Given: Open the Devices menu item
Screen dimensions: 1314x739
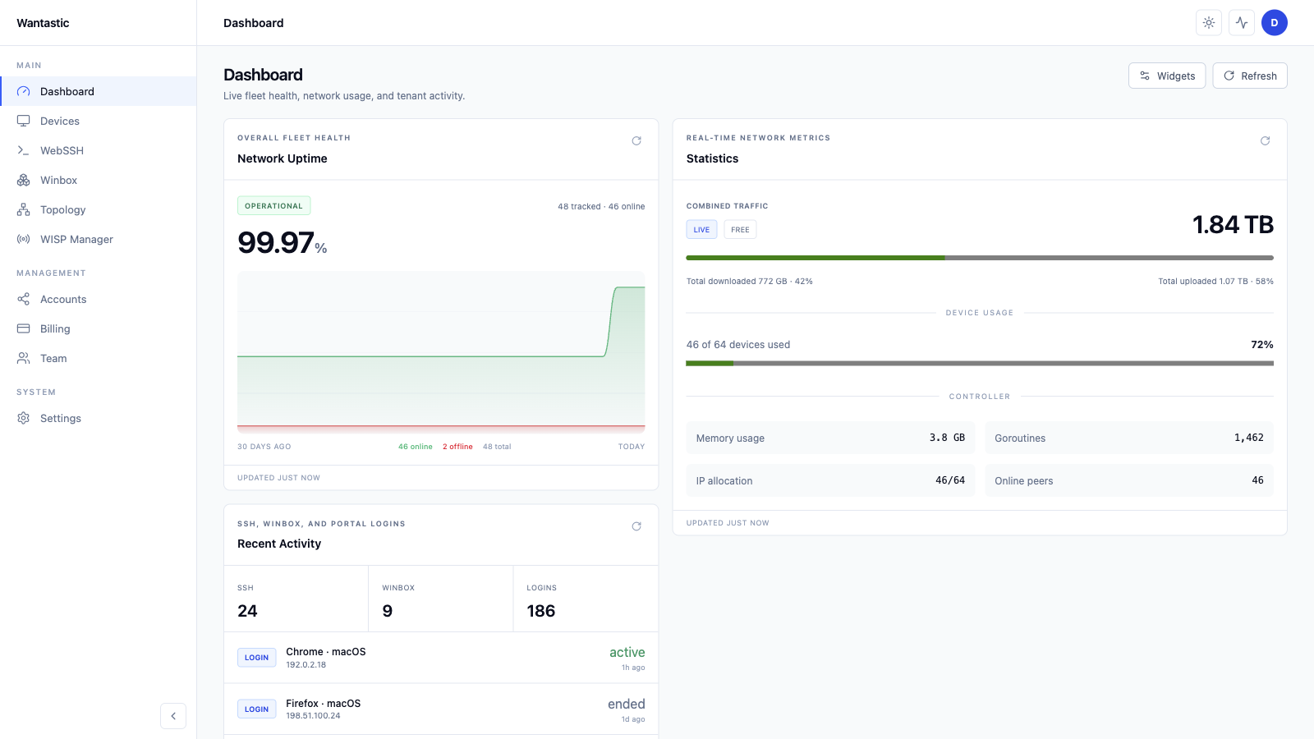Looking at the screenshot, I should point(99,121).
